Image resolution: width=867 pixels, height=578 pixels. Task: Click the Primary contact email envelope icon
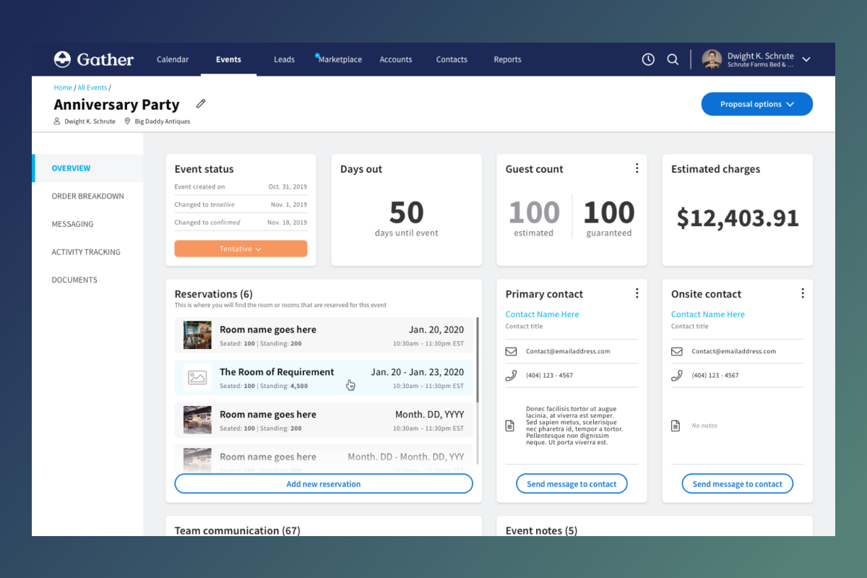tap(512, 352)
